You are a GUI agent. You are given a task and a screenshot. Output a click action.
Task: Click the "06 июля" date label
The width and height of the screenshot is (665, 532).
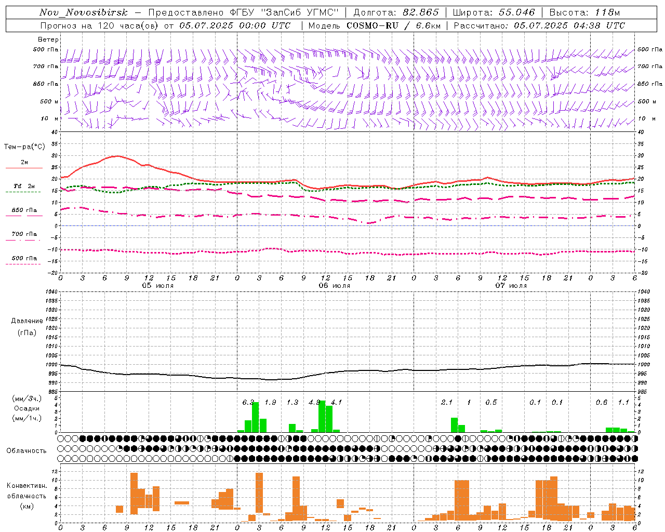coord(335,286)
